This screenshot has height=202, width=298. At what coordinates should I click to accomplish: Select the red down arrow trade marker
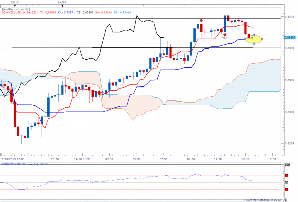[201, 20]
